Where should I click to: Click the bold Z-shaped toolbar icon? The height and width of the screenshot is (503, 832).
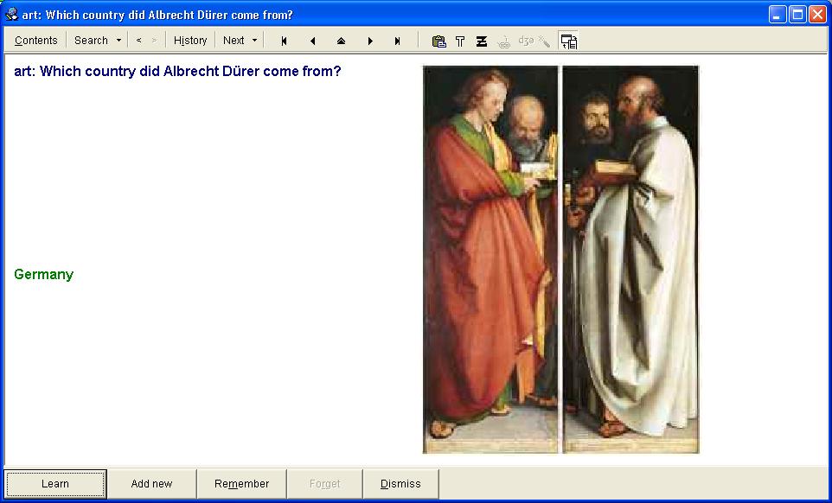pyautogui.click(x=482, y=41)
